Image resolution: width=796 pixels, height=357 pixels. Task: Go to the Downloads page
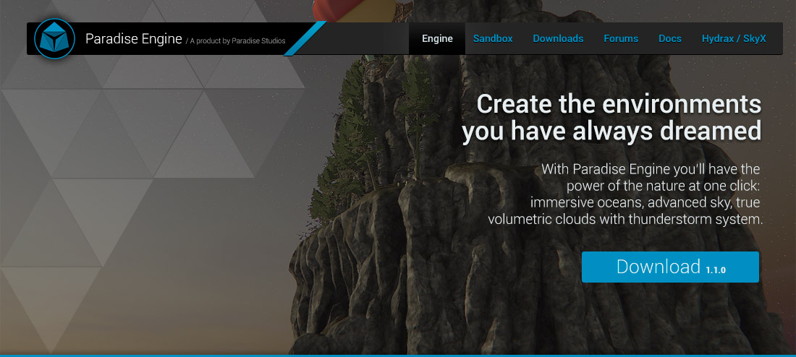[558, 38]
